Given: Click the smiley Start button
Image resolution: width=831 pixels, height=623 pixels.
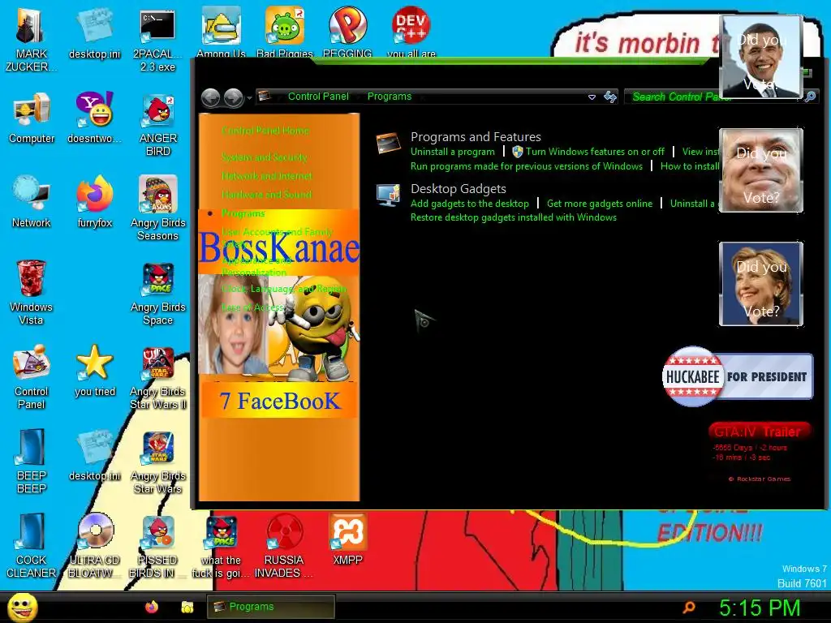Looking at the screenshot, I should click(x=22, y=607).
